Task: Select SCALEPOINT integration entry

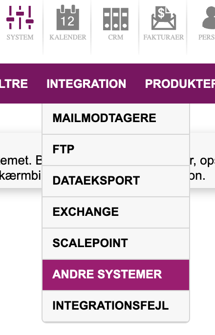Action: click(116, 244)
